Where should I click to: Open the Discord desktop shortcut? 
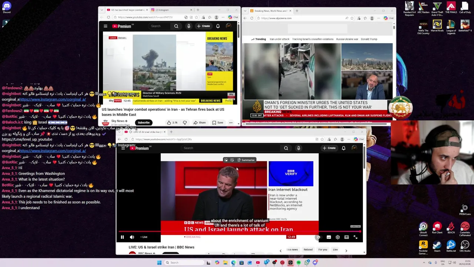[7, 7]
